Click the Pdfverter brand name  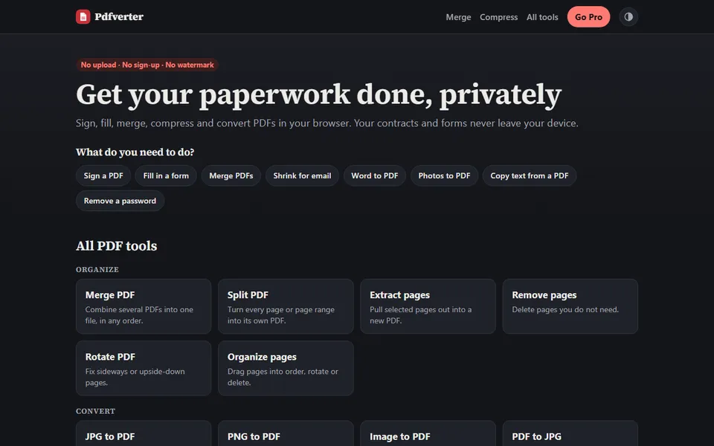point(119,17)
